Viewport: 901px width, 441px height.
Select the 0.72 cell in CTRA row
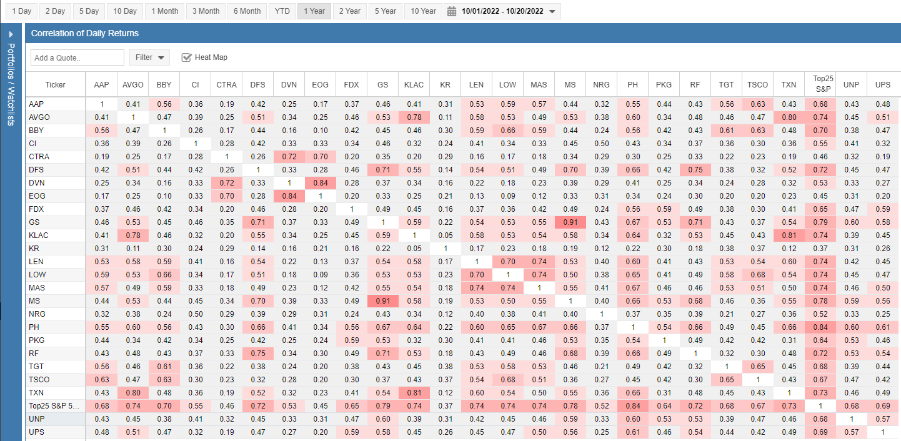[x=289, y=156]
